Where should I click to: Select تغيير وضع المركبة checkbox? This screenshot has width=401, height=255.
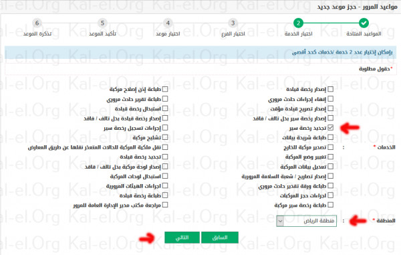click(x=331, y=157)
